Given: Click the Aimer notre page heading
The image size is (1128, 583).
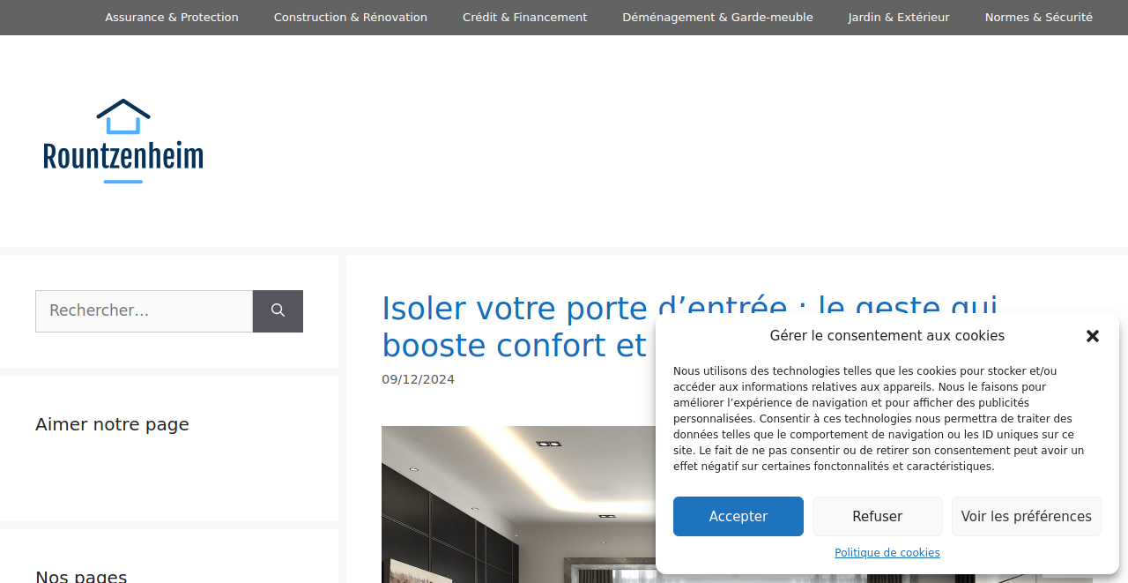Looking at the screenshot, I should [x=112, y=424].
